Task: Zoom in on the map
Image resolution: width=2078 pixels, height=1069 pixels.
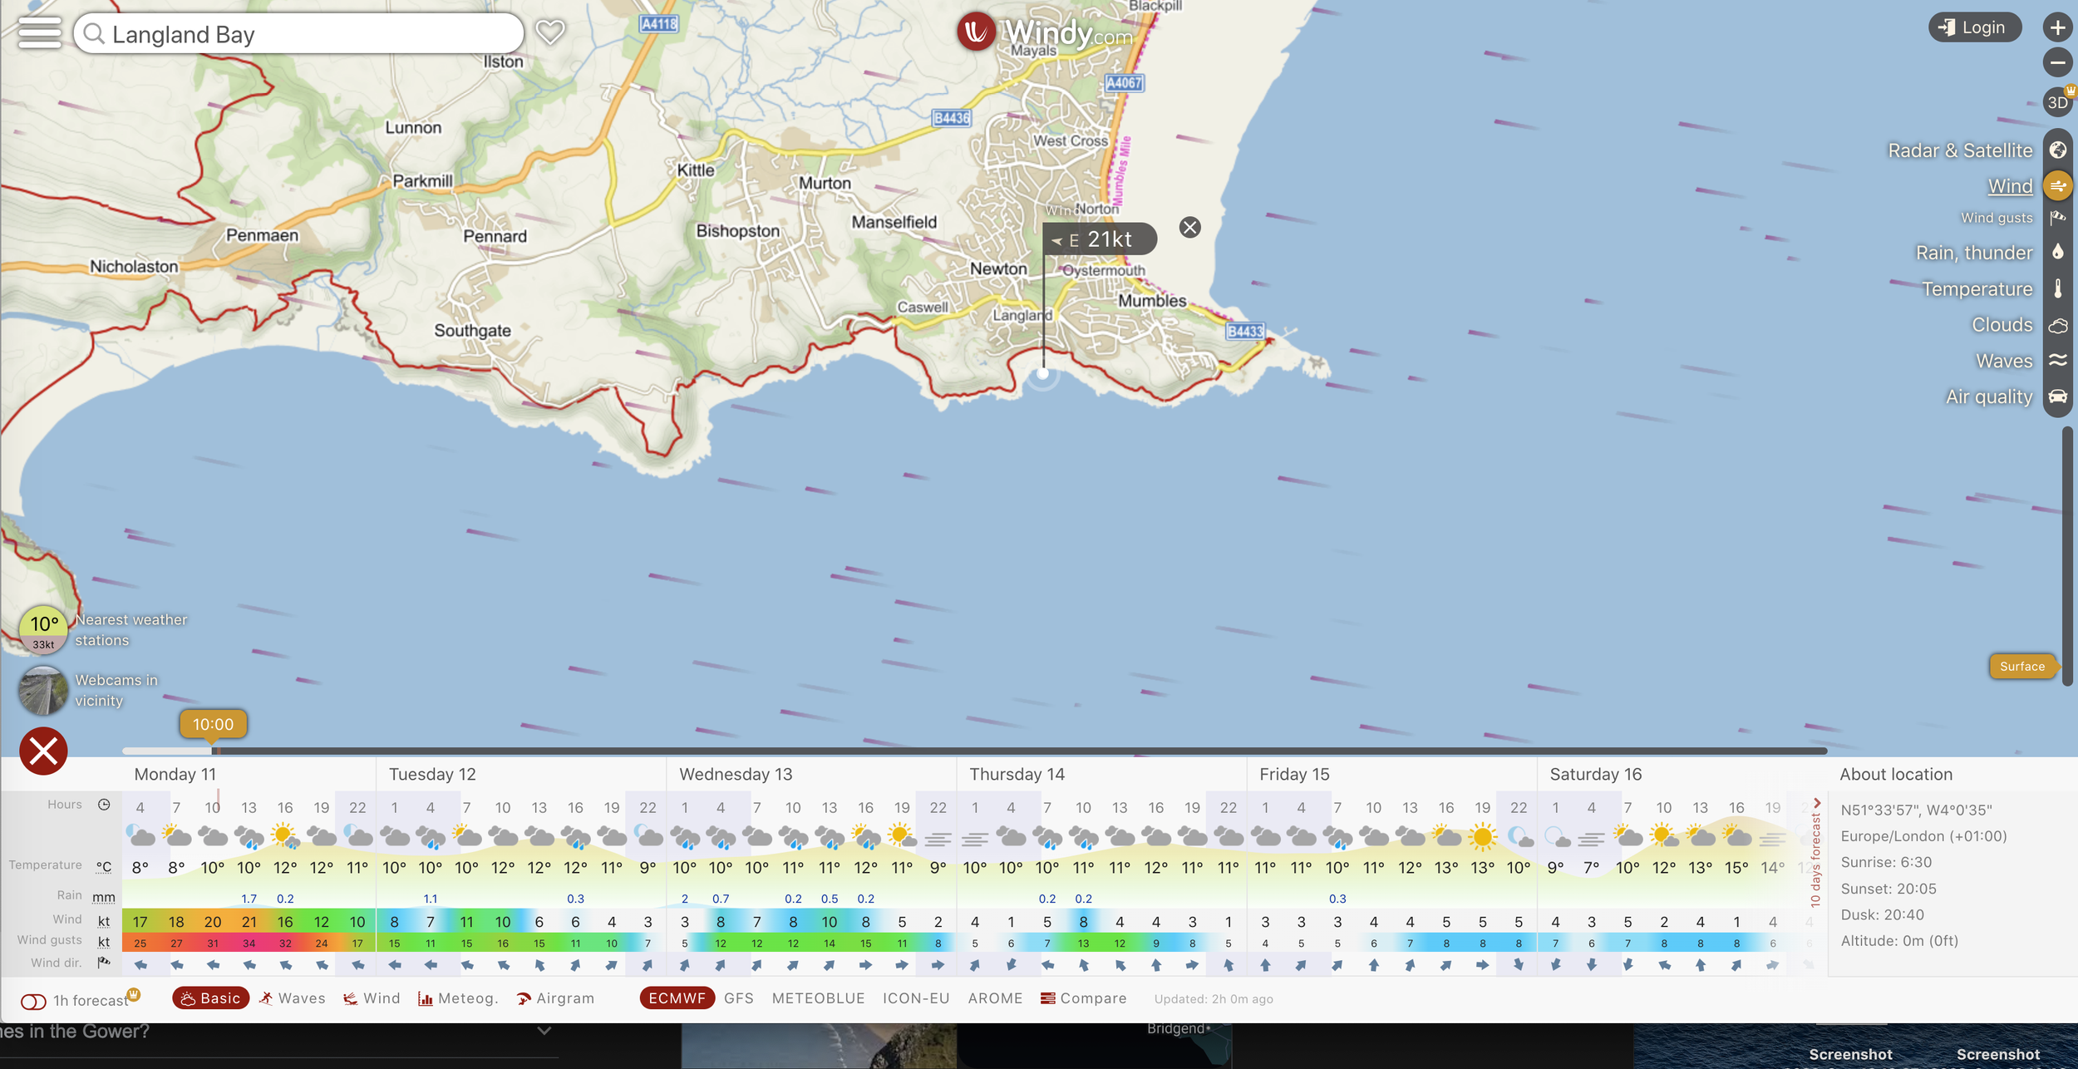Action: 2057,27
